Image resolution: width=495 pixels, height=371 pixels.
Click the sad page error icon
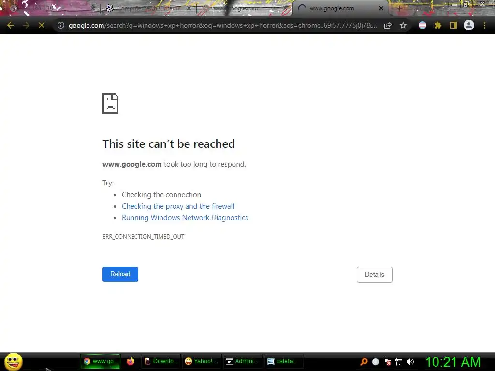111,103
